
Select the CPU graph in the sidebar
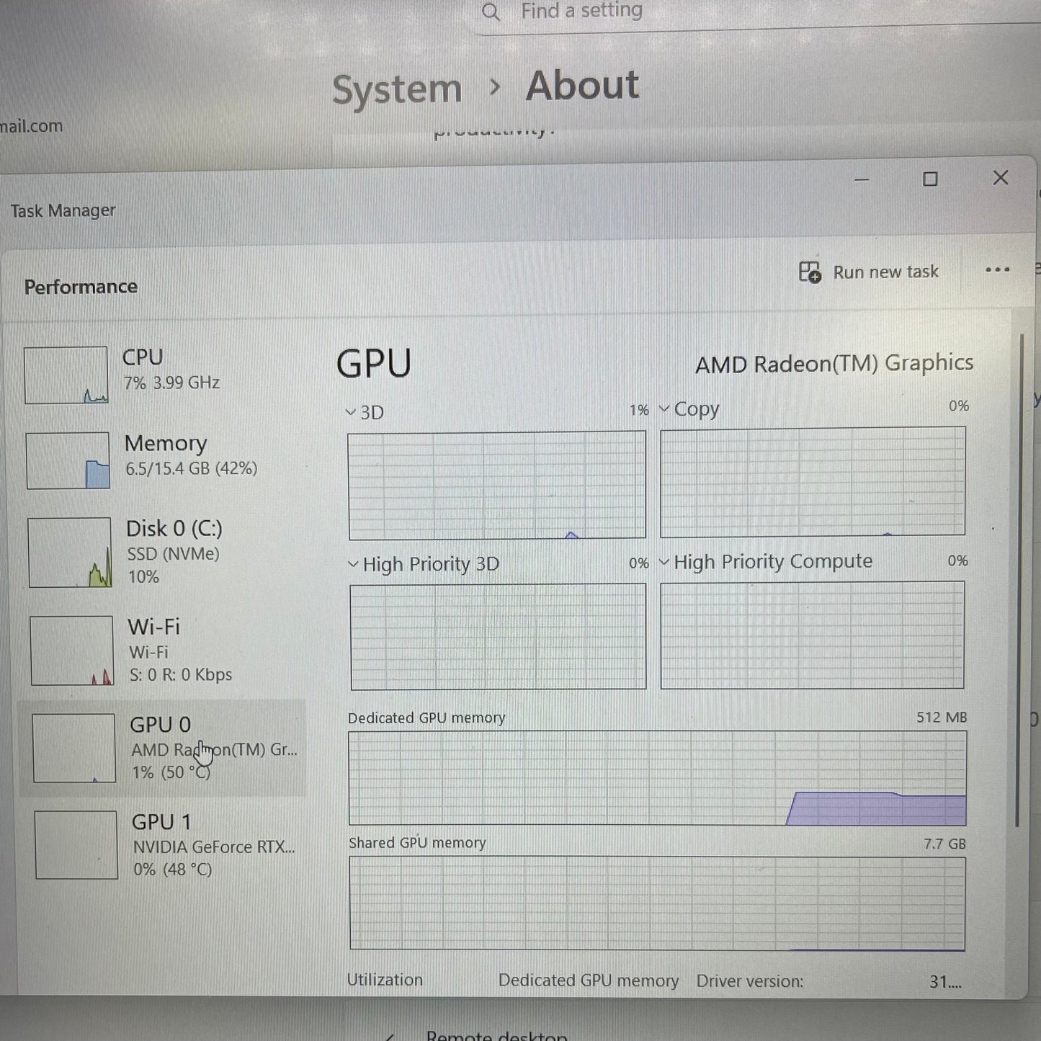(x=66, y=375)
